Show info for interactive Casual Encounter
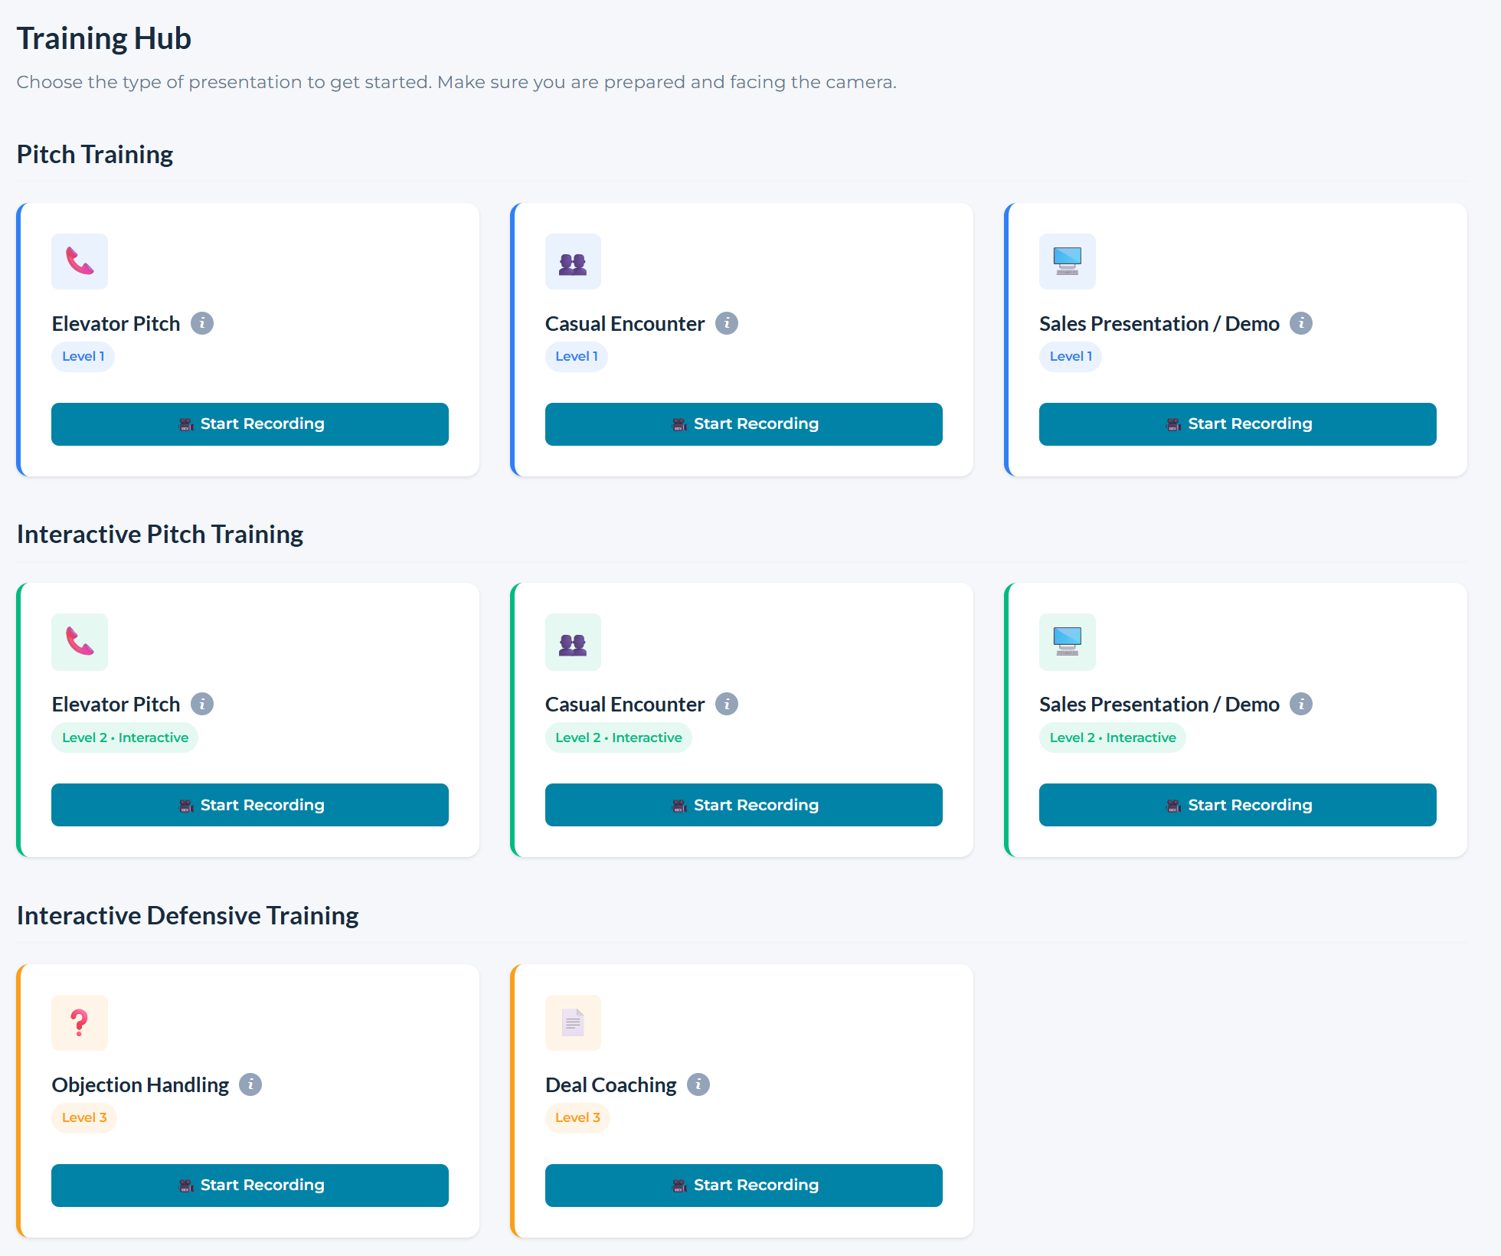The height and width of the screenshot is (1256, 1501). point(727,704)
